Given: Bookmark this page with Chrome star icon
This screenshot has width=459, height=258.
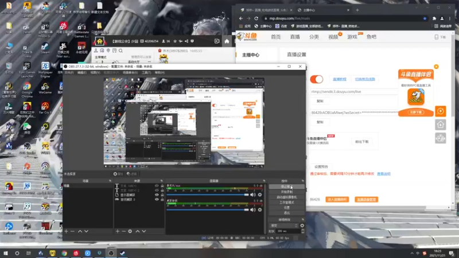Looking at the screenshot, I should [425, 18].
